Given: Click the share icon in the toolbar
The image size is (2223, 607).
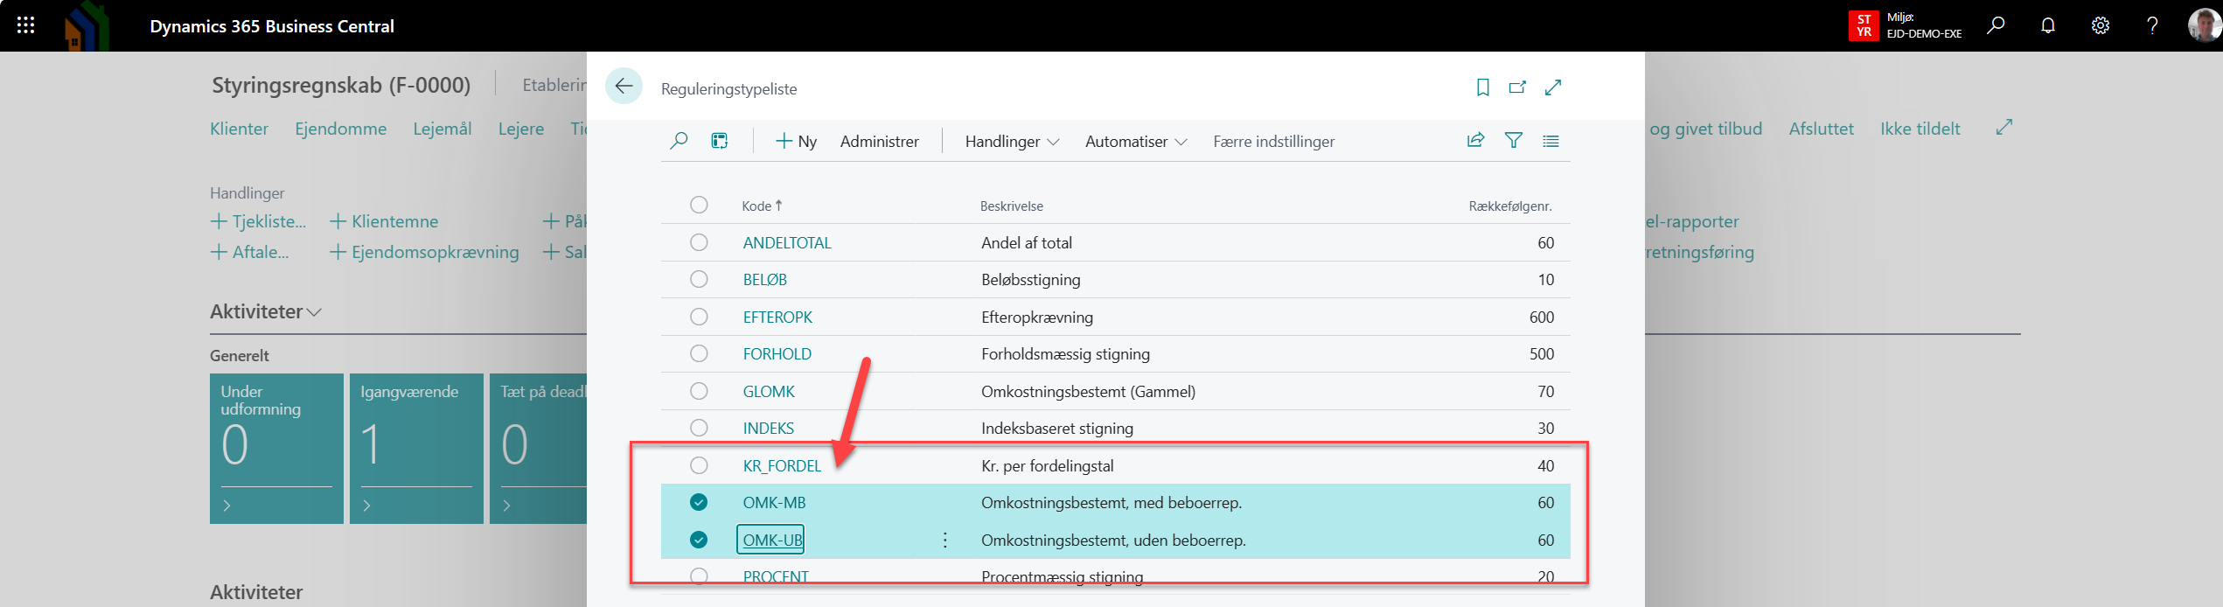Looking at the screenshot, I should [1475, 140].
